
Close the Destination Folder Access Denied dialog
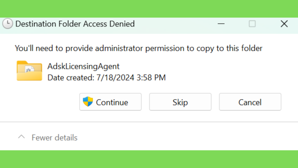[x=284, y=24]
